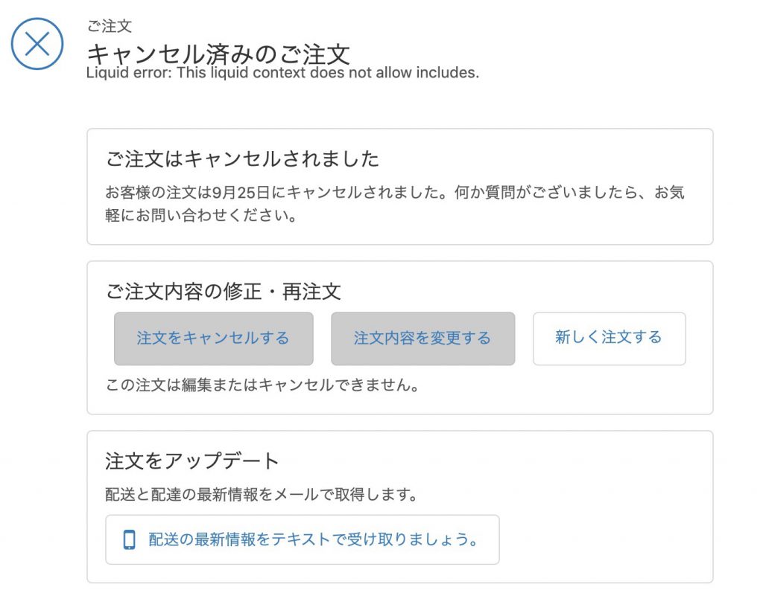
Task: Click the 注文をアップデート section heading
Action: [191, 461]
